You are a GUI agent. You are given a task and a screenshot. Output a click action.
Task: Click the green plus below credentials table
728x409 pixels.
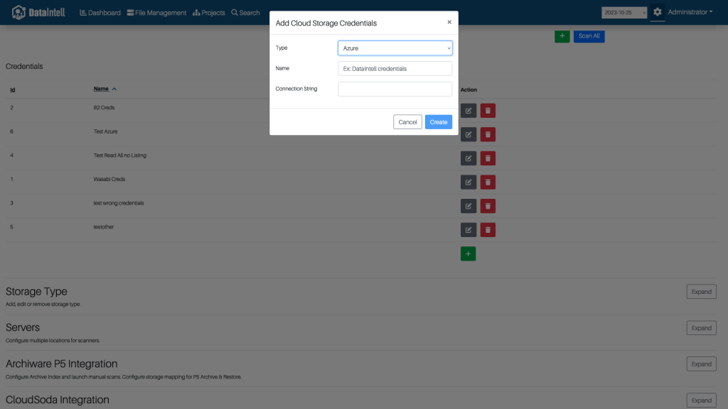click(468, 253)
